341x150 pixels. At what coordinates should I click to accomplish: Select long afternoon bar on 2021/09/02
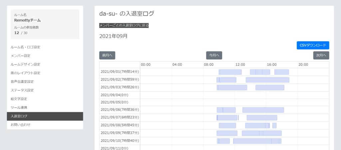[x=267, y=80]
